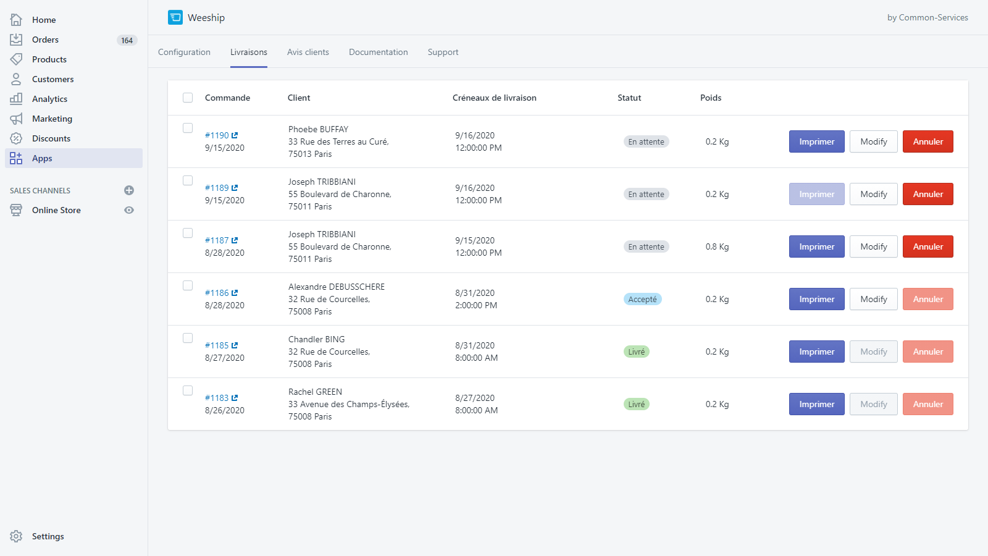988x556 pixels.
Task: Click Annuler for order #1189
Action: pyautogui.click(x=928, y=194)
